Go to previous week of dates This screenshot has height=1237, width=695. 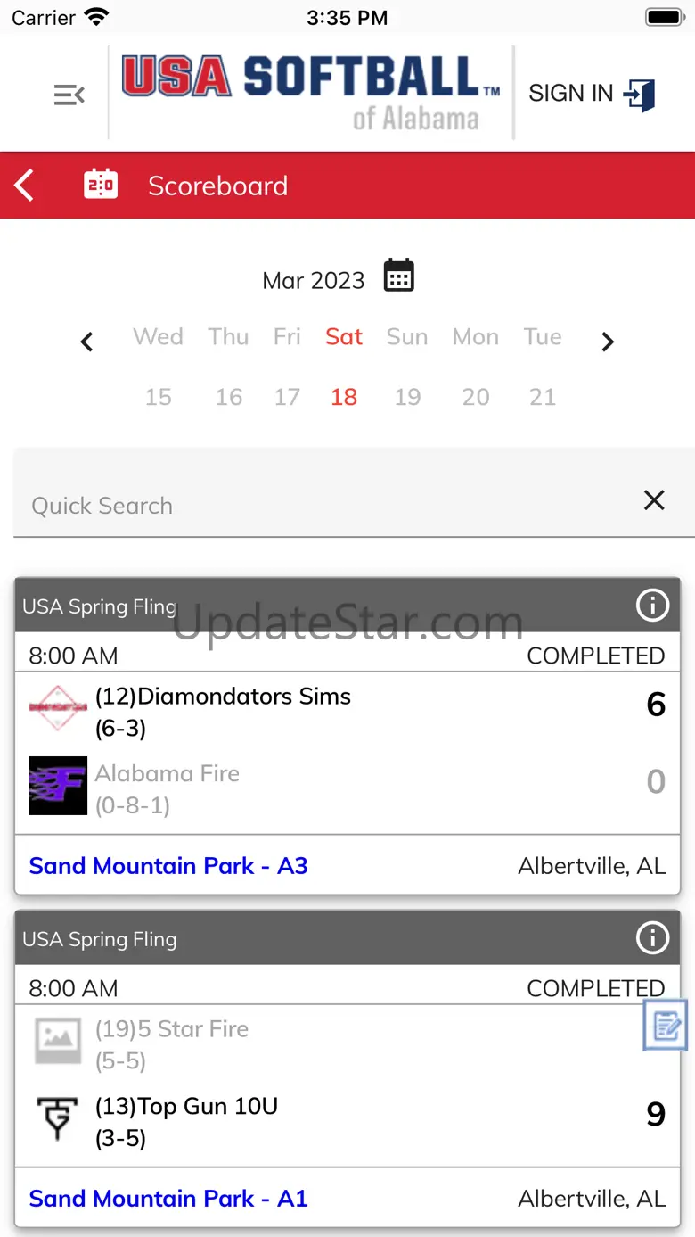point(87,342)
